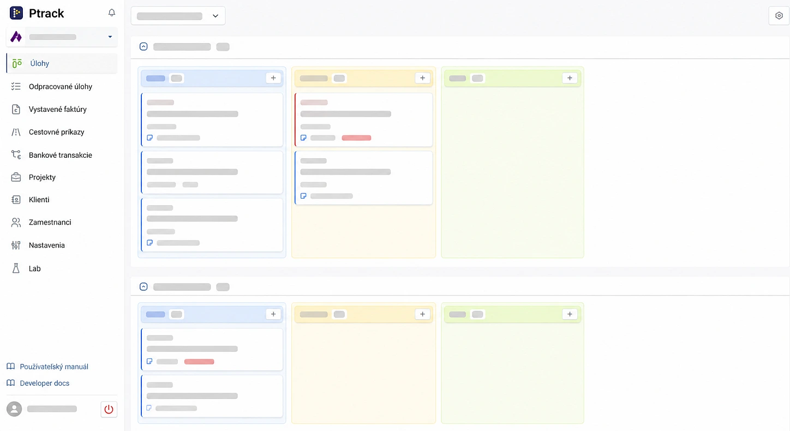
Task: Open the board filter dropdown at top
Action: coord(178,16)
